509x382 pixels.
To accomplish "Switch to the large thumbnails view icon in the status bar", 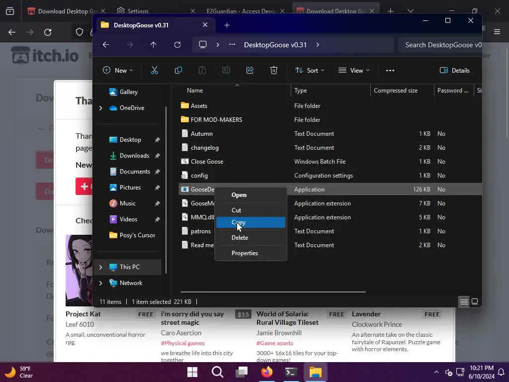I will 475,302.
